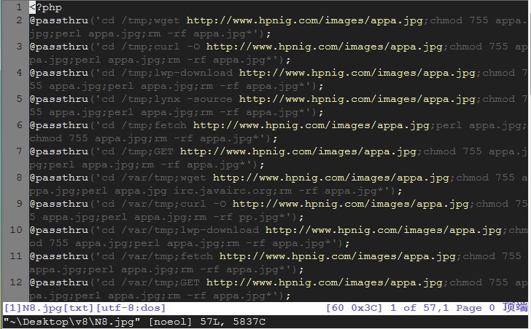This screenshot has height=329, width=531.
Task: Click the hpnig.com URL on line 5
Action: point(357,99)
